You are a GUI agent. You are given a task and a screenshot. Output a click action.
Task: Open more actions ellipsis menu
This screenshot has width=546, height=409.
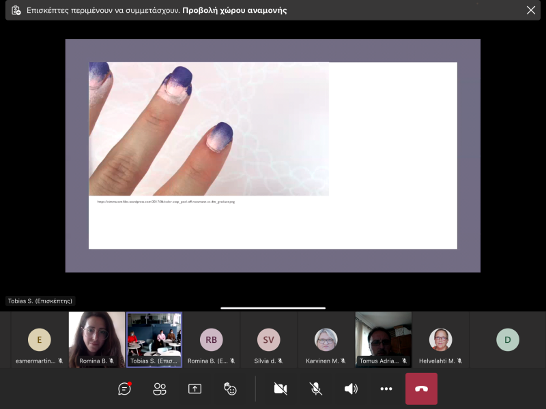pyautogui.click(x=386, y=389)
